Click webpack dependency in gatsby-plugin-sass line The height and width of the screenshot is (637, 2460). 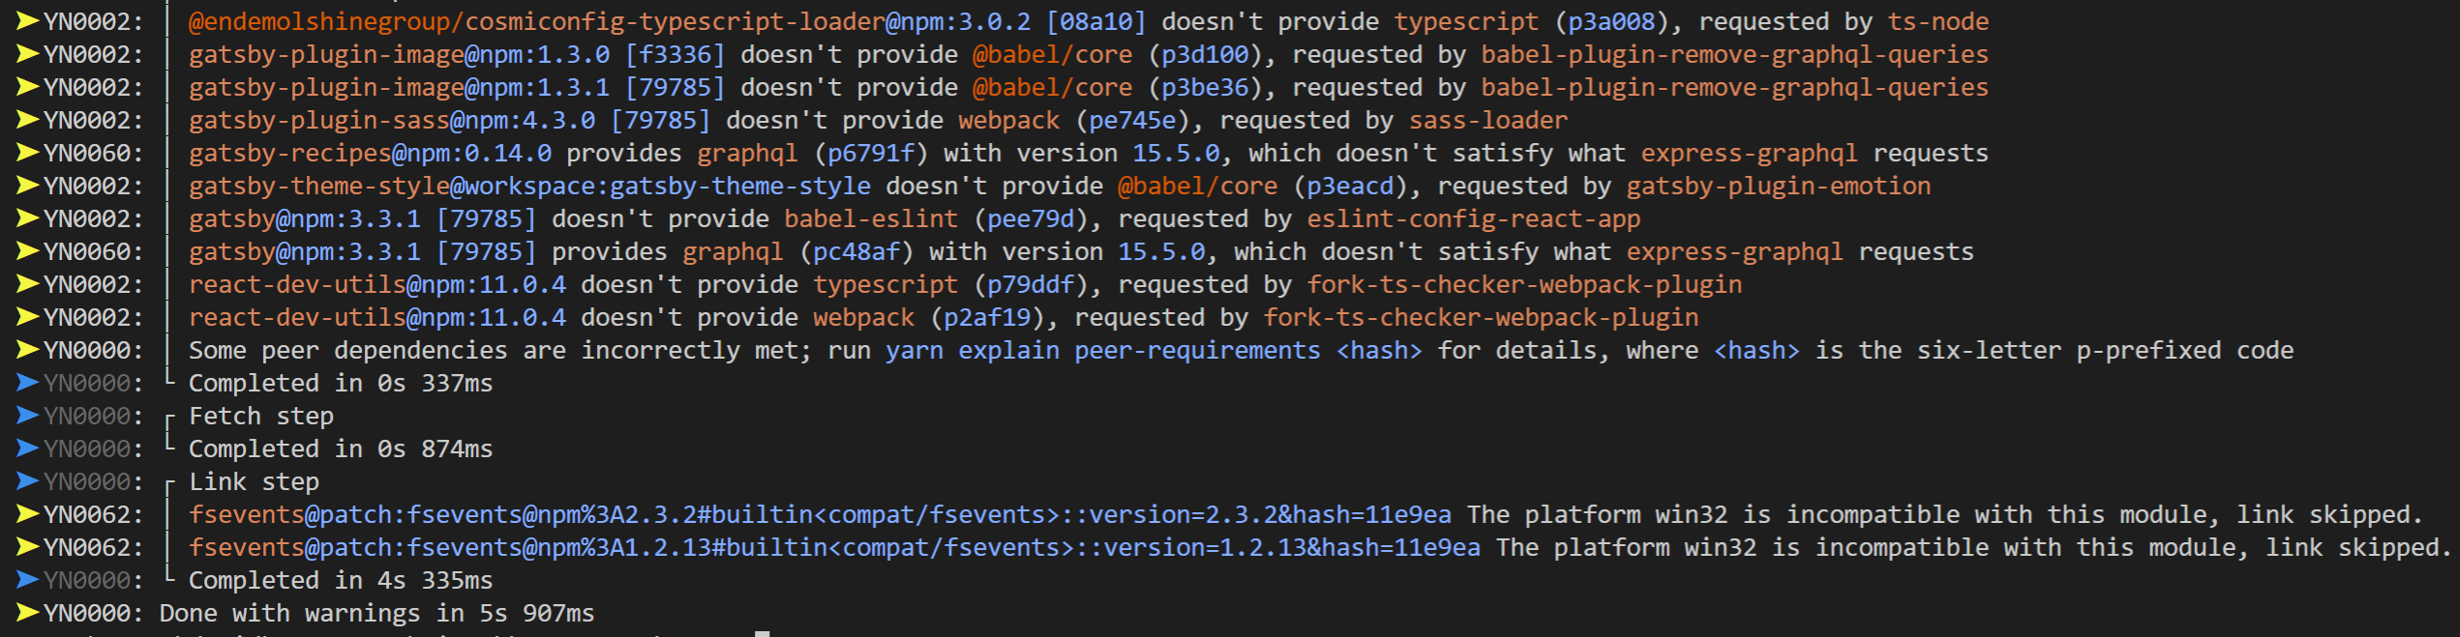coord(1009,120)
